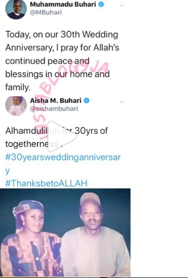Click the "30yrs of" tweet text
Screen dimensions: 188x278
pyautogui.click(x=91, y=131)
